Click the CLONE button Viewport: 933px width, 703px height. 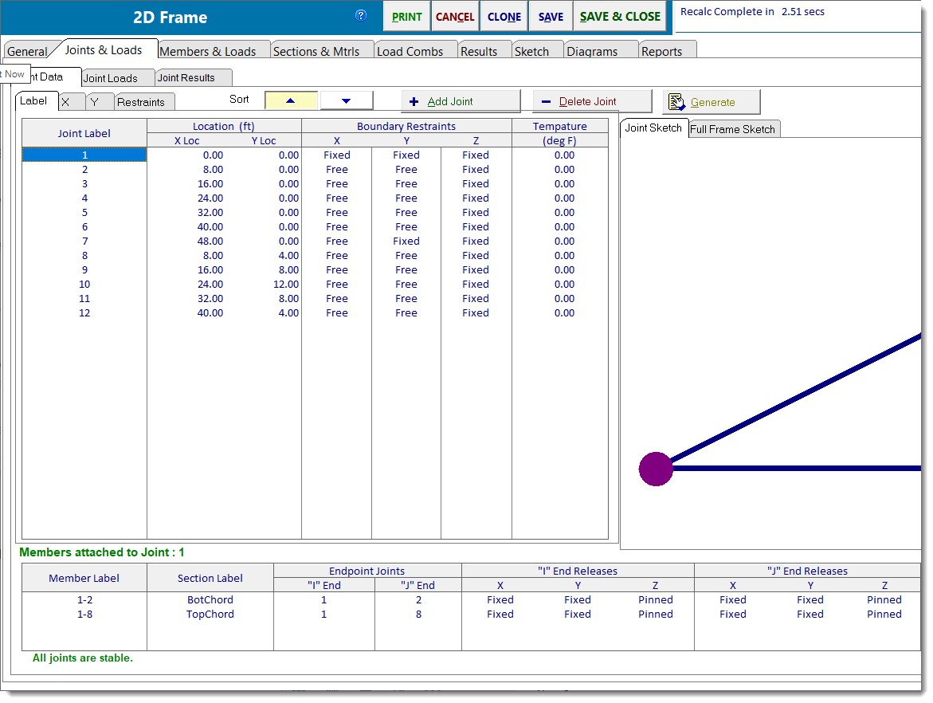coord(504,17)
